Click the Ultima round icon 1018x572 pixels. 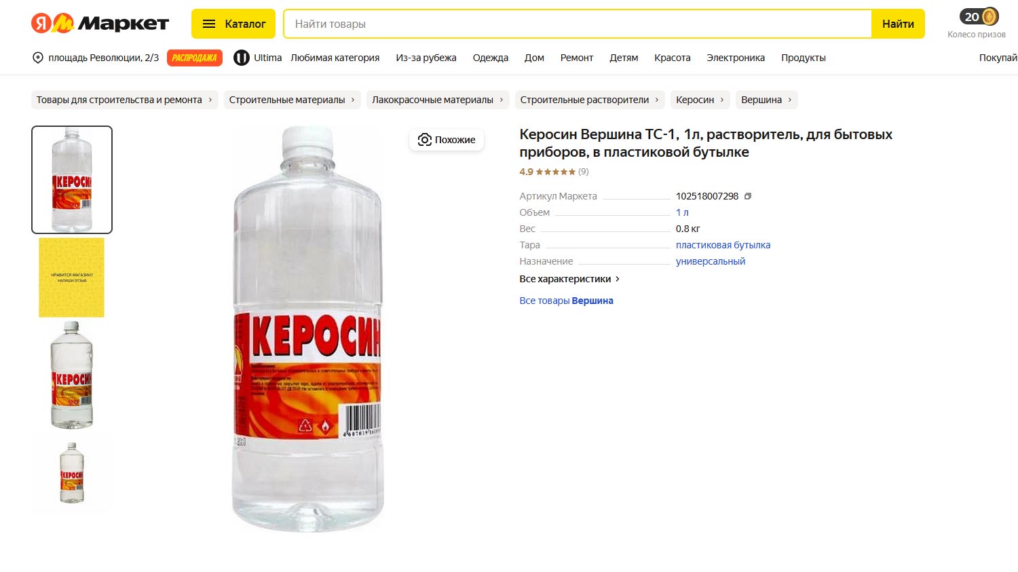(x=242, y=58)
